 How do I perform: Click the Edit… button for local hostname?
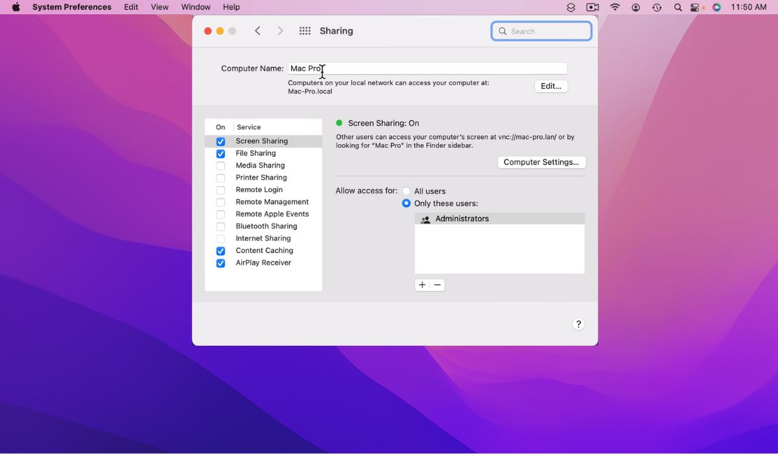[551, 86]
